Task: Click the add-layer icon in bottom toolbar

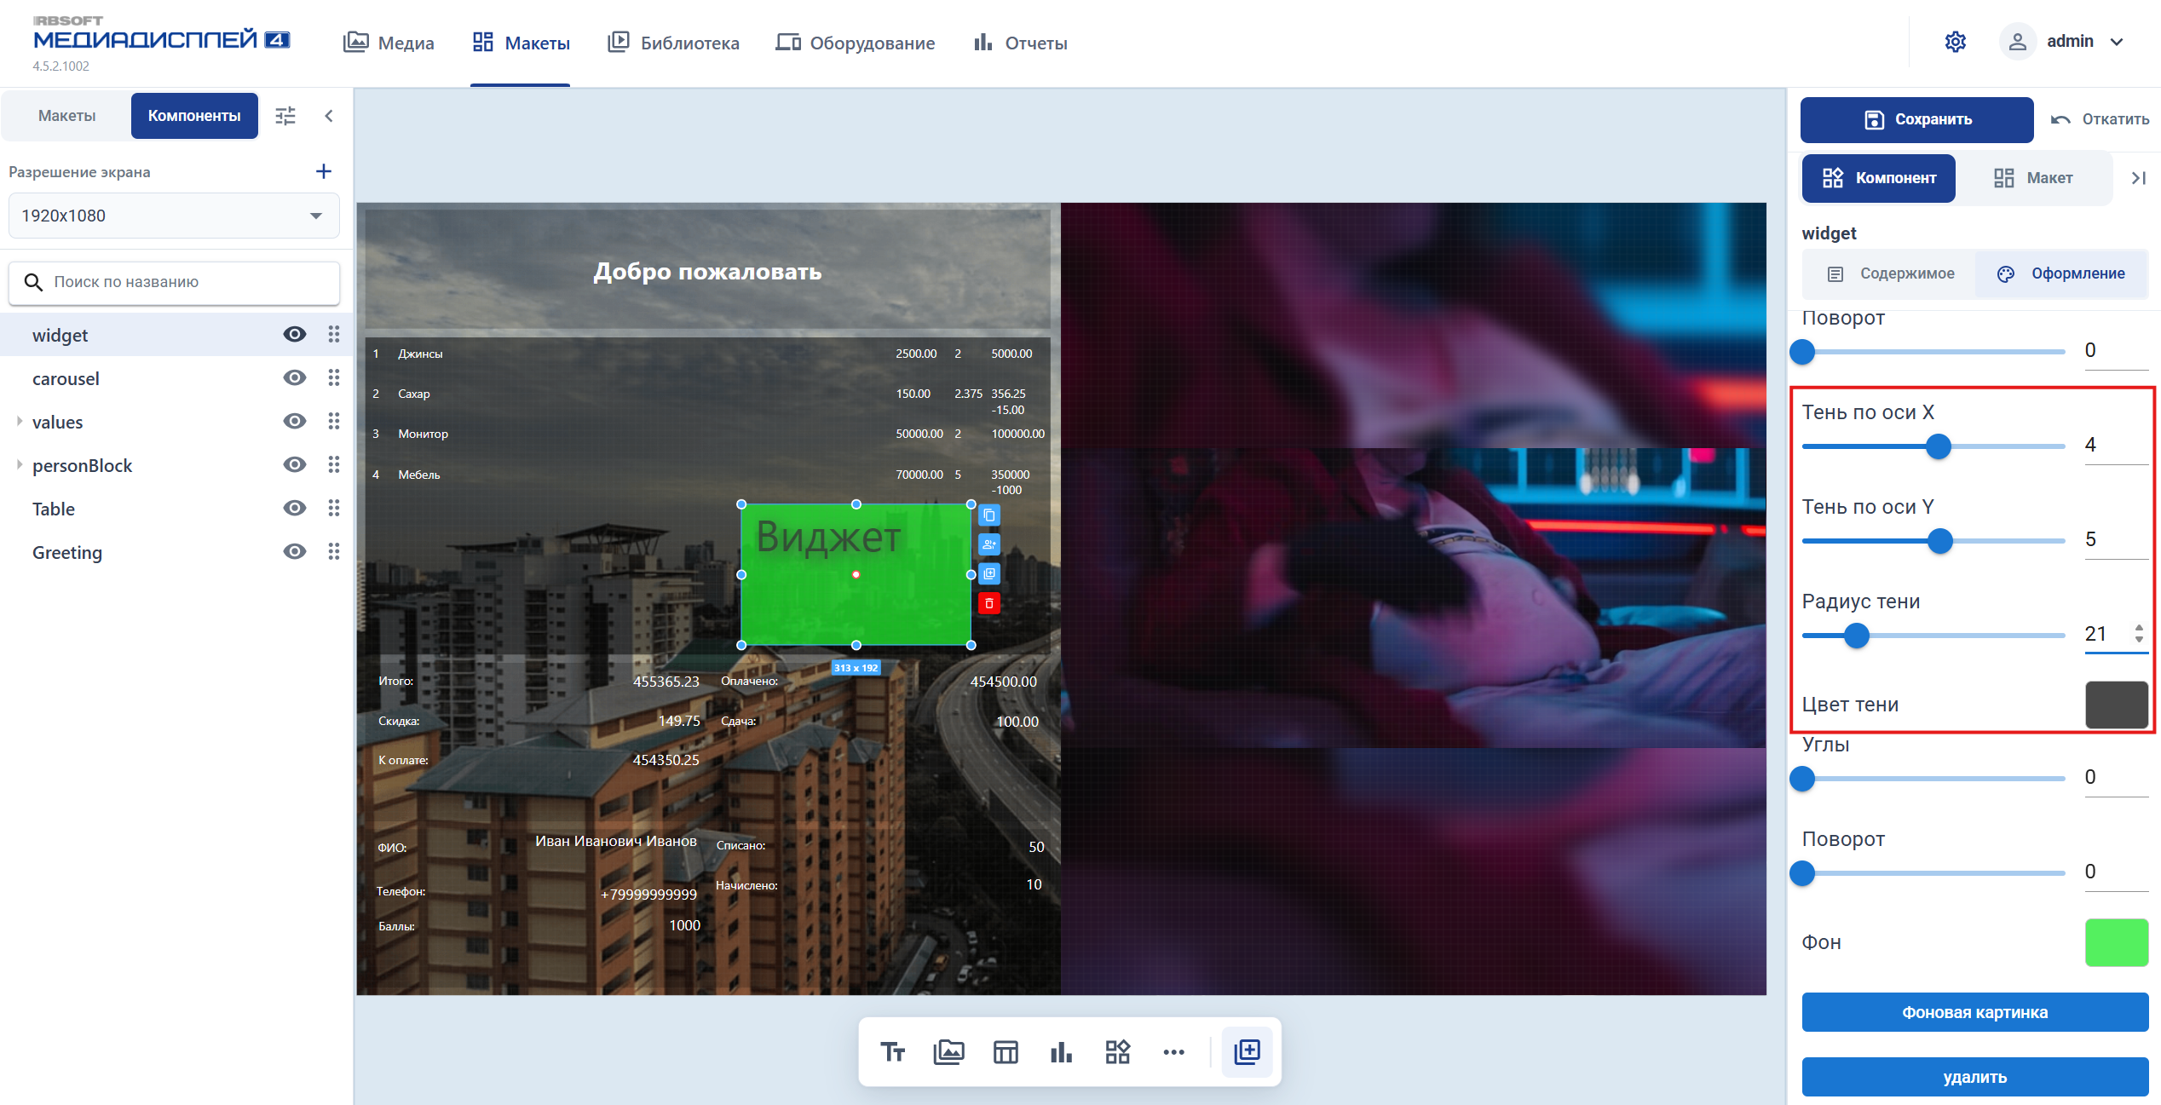Action: (1247, 1052)
